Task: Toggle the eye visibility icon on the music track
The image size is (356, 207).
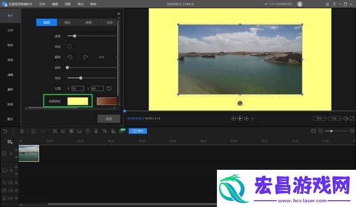Action: coord(16,190)
